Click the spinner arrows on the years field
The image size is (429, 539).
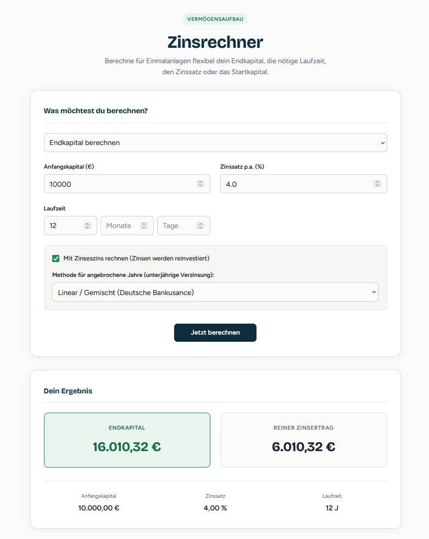(87, 226)
